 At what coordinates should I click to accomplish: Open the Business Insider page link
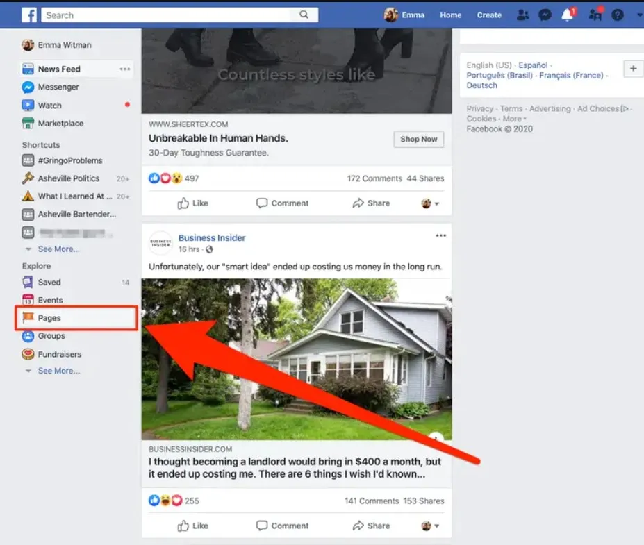211,238
